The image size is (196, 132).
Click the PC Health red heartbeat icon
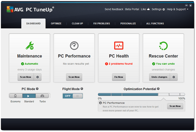(119, 46)
